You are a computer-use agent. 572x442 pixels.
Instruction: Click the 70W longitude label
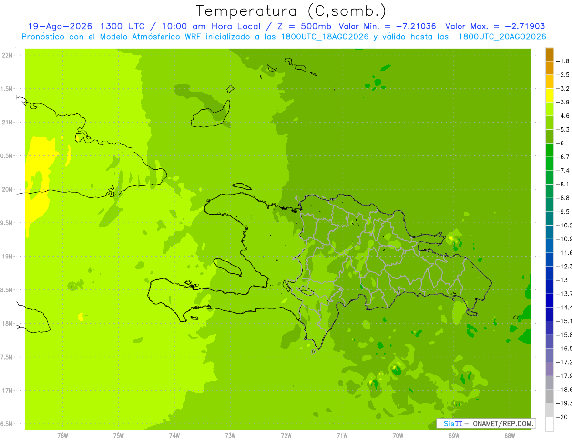398,436
